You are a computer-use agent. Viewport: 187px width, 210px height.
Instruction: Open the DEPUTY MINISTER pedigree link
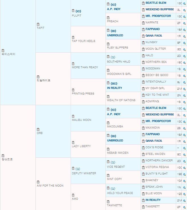coord(84,173)
